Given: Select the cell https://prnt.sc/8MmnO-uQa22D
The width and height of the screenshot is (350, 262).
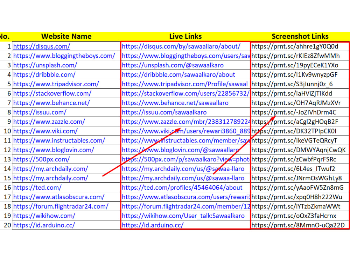Looking at the screenshot, I should click(300, 225).
